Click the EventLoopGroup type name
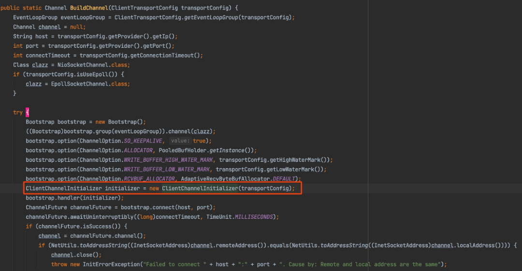The width and height of the screenshot is (522, 271). tap(35, 17)
